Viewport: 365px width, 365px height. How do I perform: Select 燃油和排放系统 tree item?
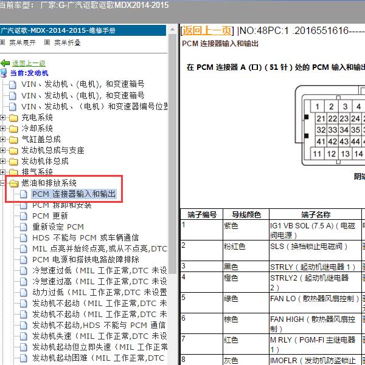[49, 183]
